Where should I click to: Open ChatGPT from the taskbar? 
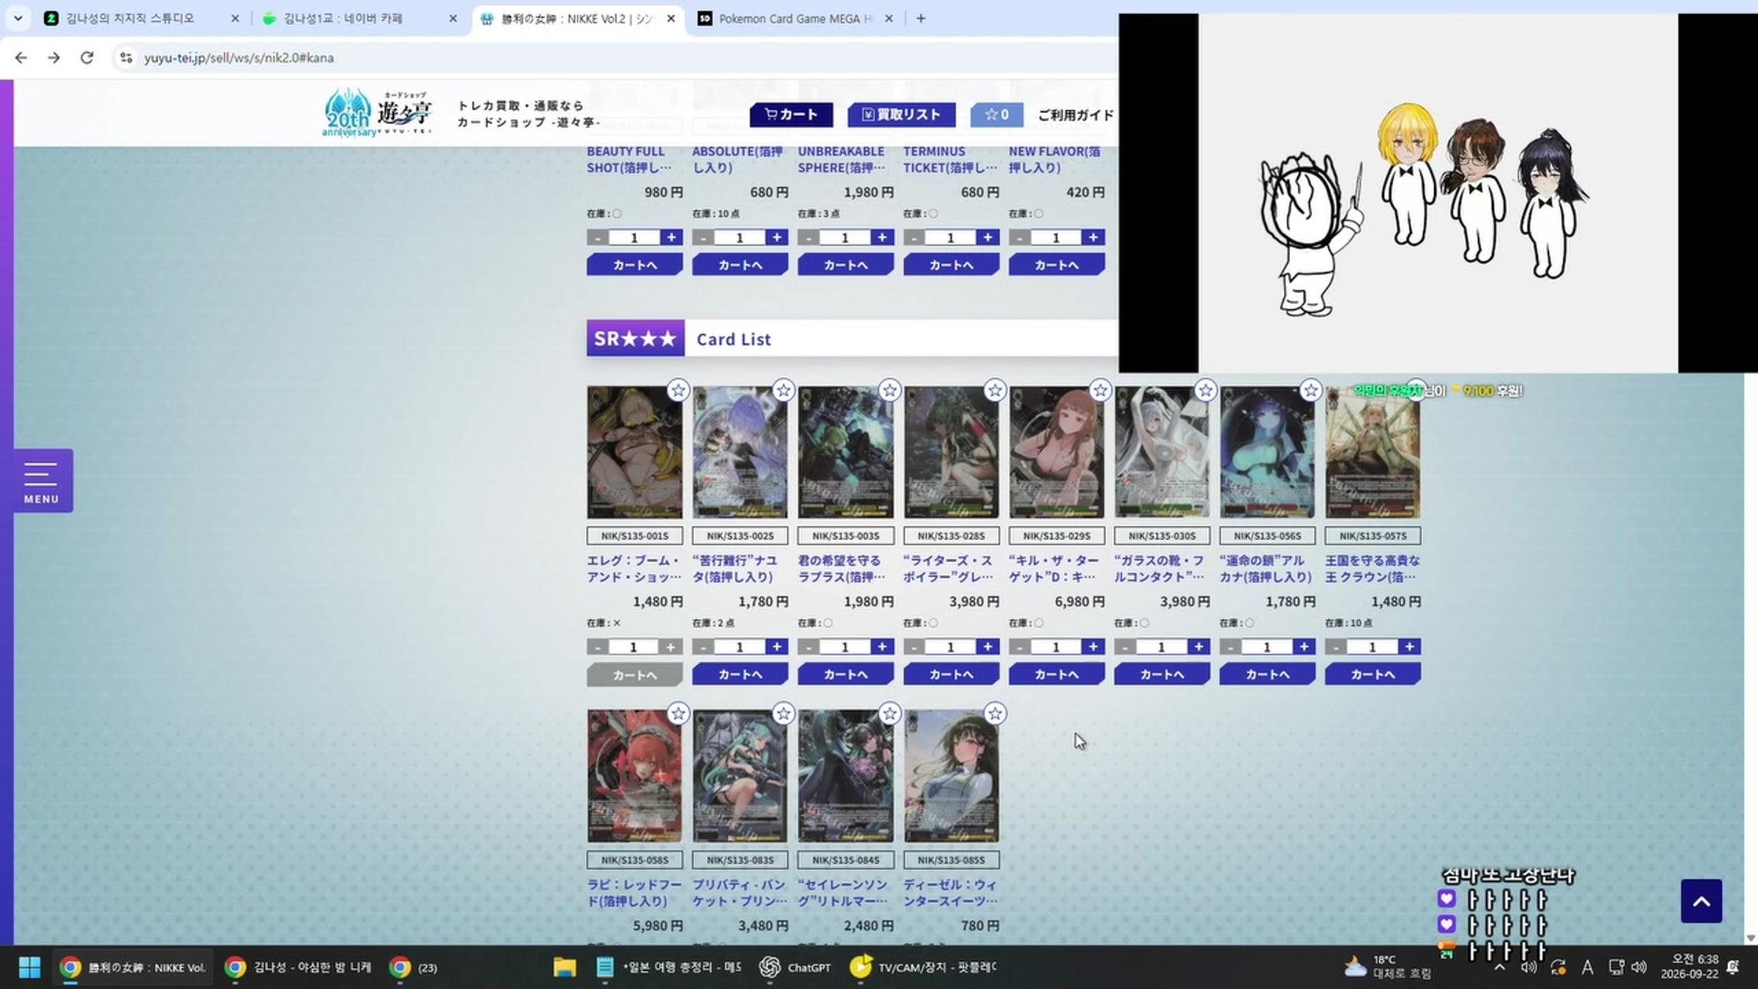pyautogui.click(x=795, y=967)
